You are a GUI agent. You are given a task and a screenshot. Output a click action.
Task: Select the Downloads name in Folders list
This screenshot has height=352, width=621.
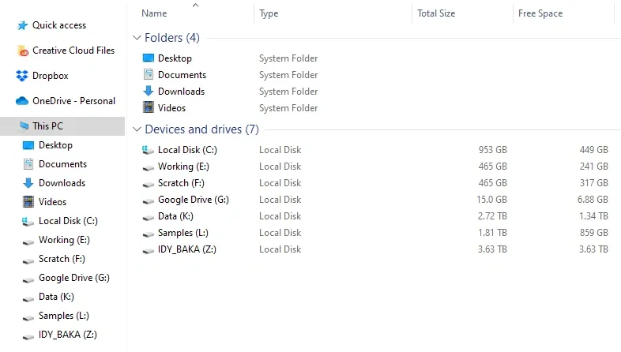181,92
